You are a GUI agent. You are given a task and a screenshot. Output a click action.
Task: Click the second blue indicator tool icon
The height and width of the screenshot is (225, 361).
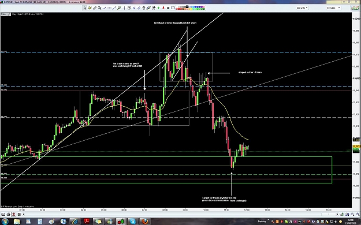tap(139, 8)
